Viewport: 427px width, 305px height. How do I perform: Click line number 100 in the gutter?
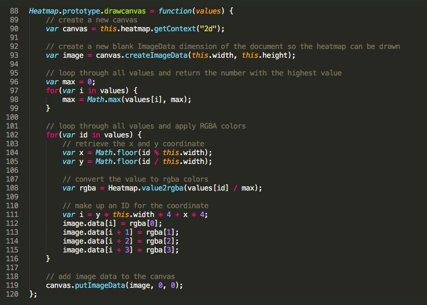pyautogui.click(x=12, y=117)
